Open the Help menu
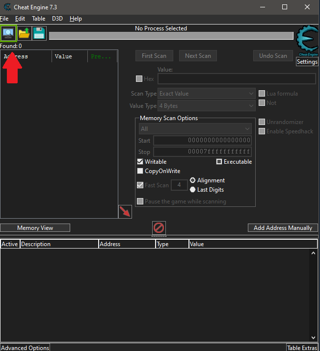320x351 pixels. click(76, 19)
